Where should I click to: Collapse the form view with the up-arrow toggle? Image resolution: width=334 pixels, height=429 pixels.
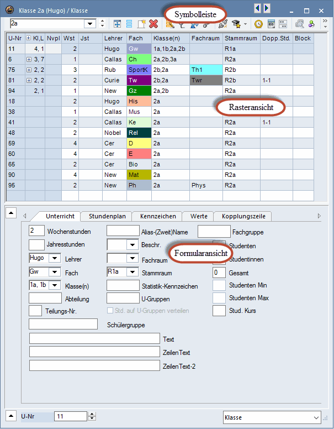click(10, 212)
